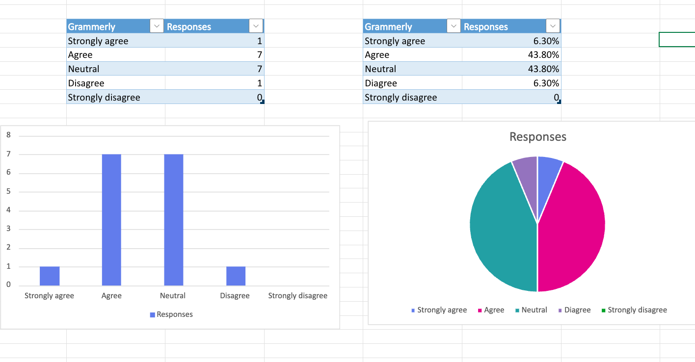Click the pie chart title Responses

(x=537, y=137)
